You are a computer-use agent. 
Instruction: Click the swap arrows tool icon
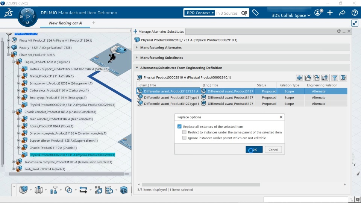(x=83, y=189)
